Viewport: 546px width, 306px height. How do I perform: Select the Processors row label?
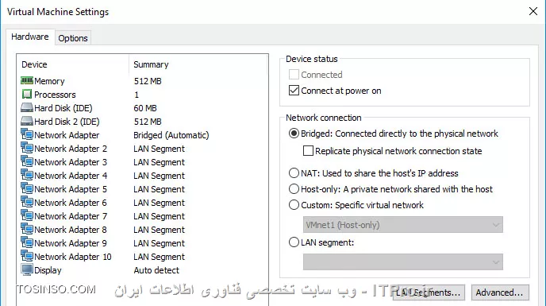pos(55,95)
